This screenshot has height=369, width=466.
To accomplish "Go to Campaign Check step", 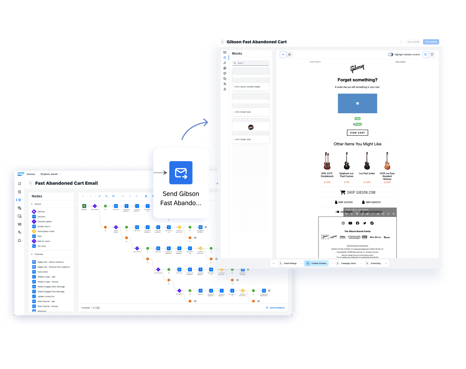I will coord(346,263).
